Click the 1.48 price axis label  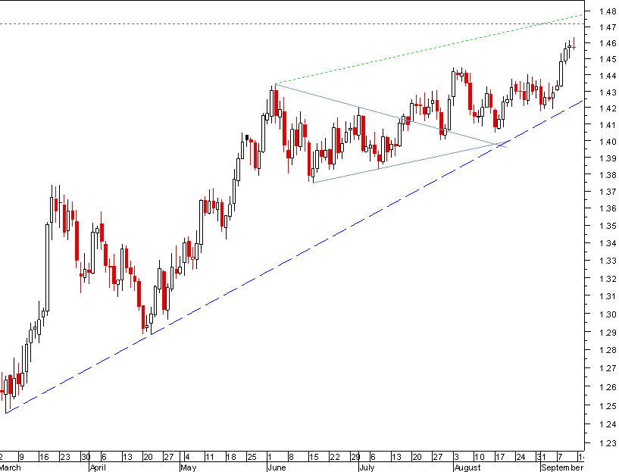[607, 11]
